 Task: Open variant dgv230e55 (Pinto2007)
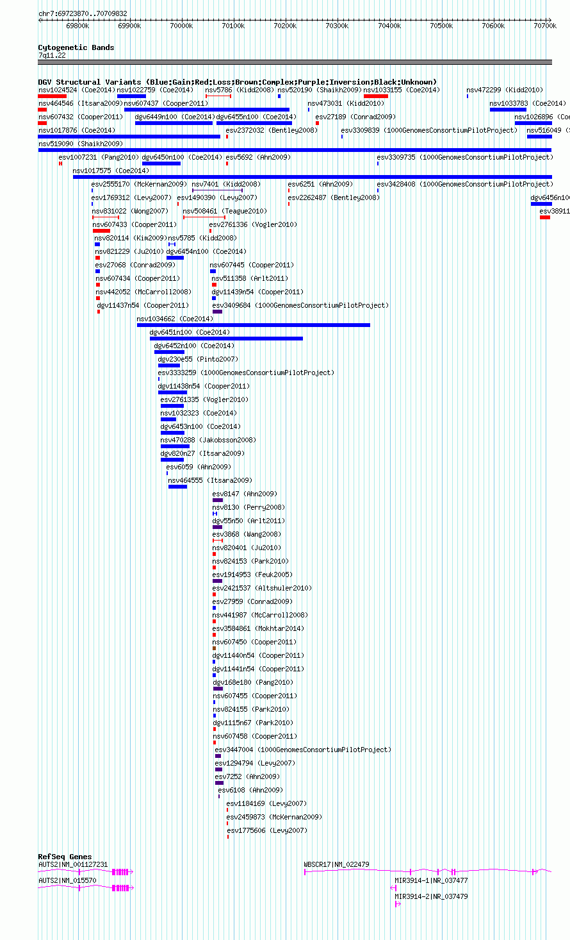[x=198, y=359]
